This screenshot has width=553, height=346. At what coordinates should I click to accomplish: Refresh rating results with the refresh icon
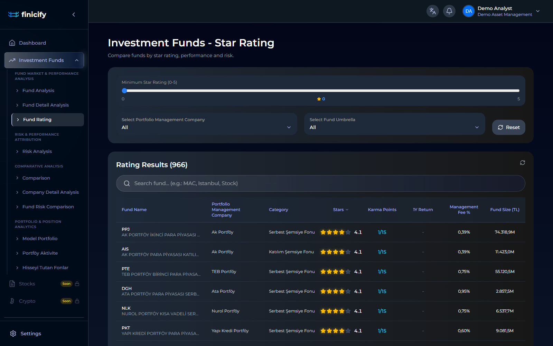(x=523, y=163)
